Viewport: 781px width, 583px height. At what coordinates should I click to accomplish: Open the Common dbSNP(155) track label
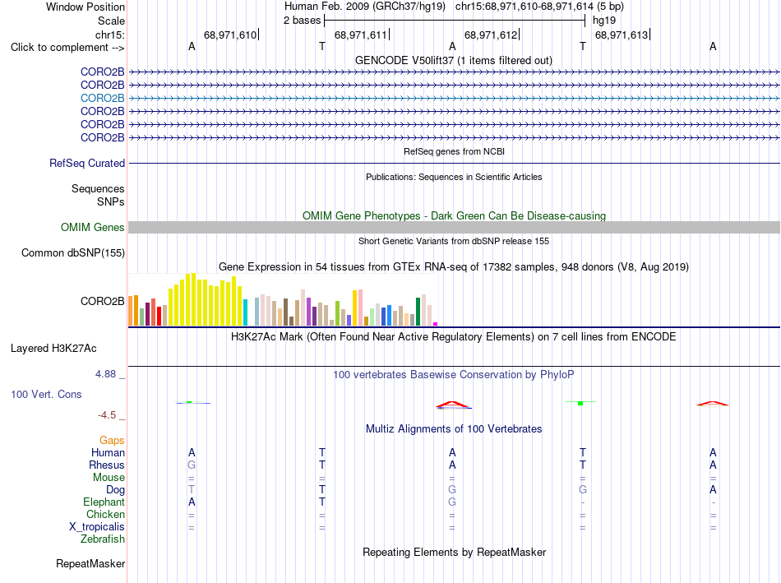click(72, 252)
